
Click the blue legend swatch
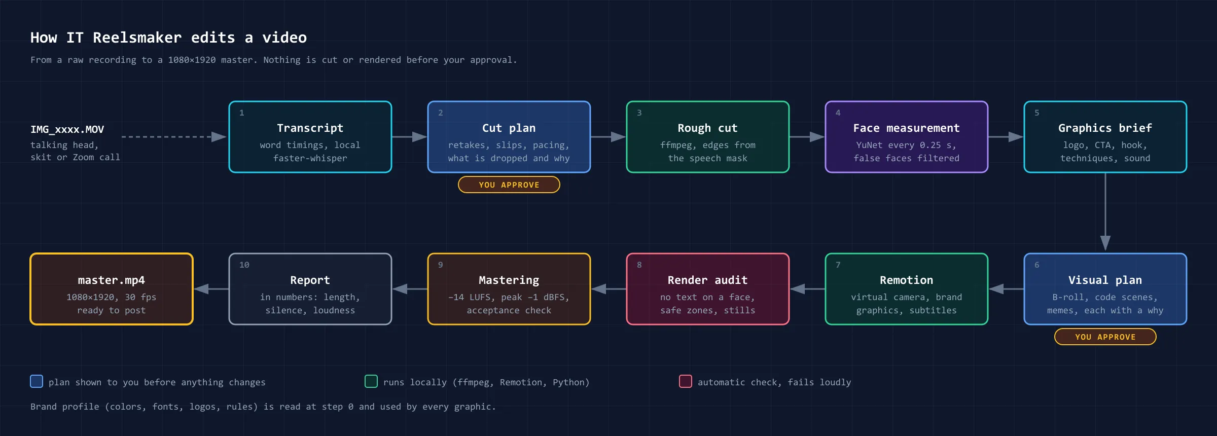[37, 381]
